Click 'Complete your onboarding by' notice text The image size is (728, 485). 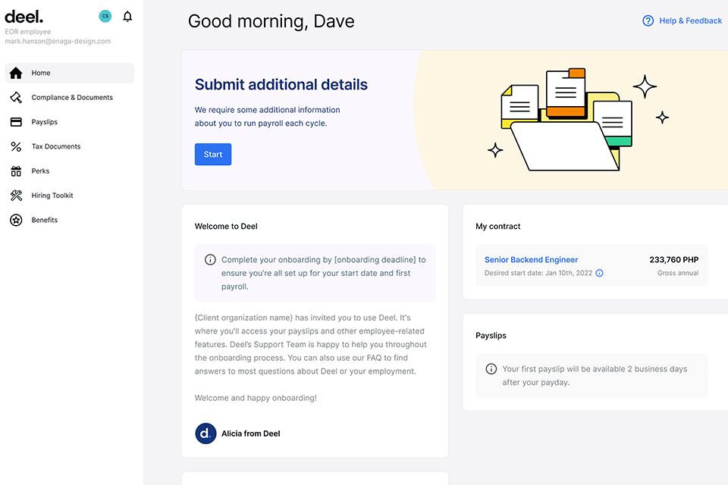click(324, 273)
